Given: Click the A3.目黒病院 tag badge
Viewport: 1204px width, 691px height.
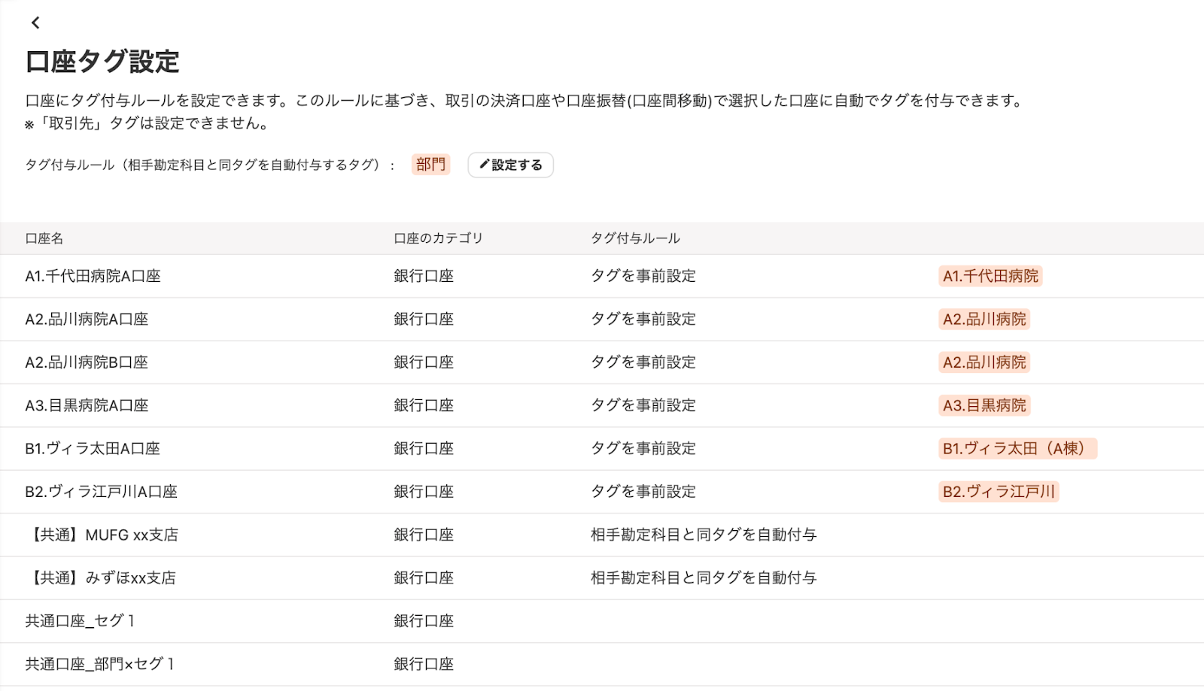Looking at the screenshot, I should [x=984, y=405].
